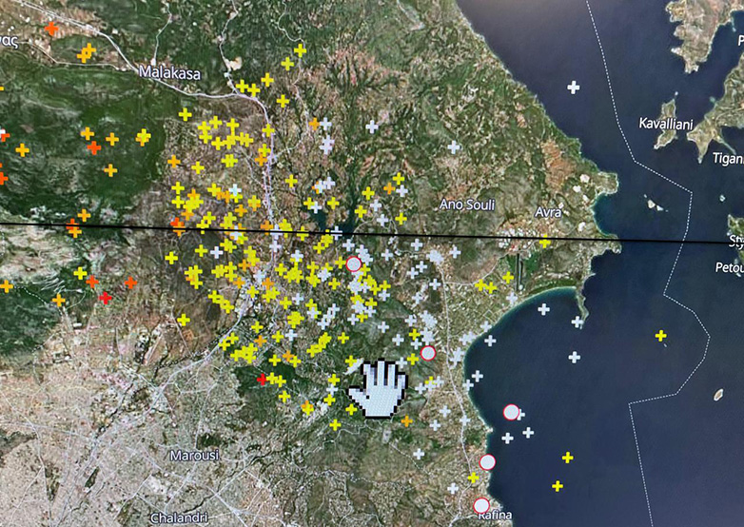This screenshot has width=744, height=527.
Task: Click the circle marker in the bay off the coast
Action: pyautogui.click(x=511, y=412)
